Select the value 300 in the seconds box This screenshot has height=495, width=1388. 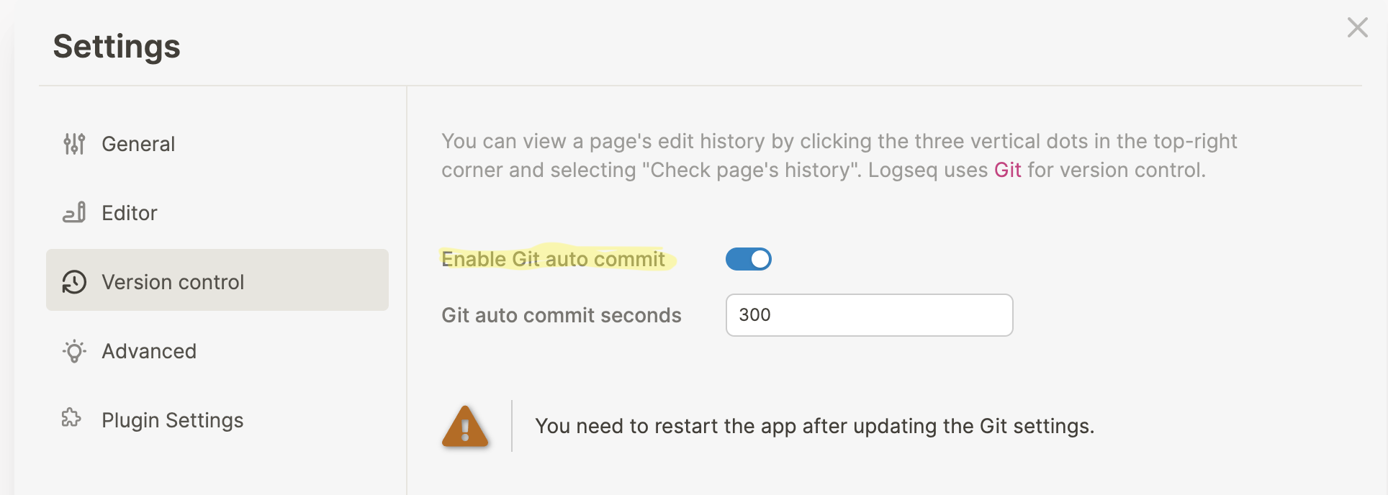pos(754,314)
